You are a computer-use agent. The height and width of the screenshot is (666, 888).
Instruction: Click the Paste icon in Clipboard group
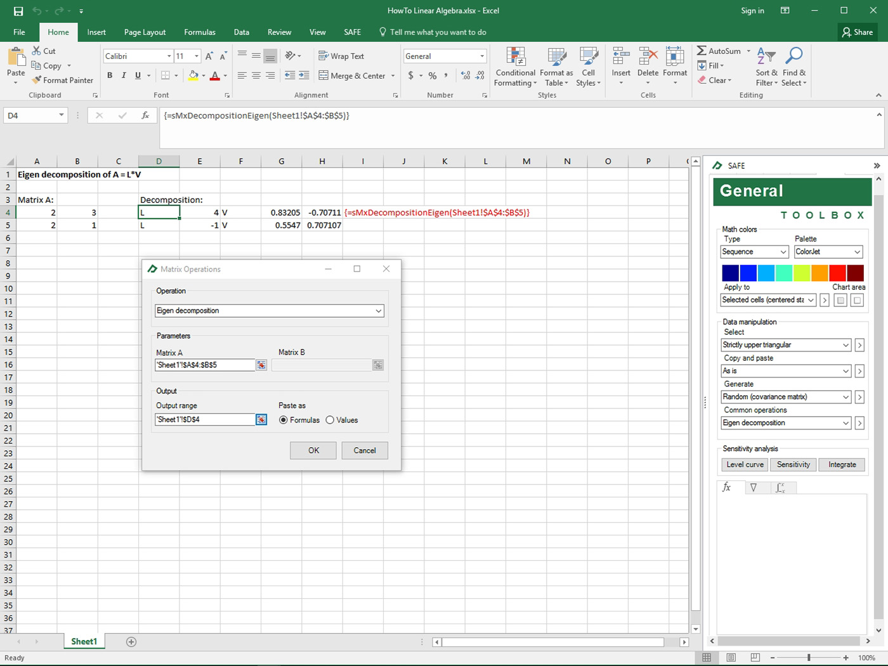pos(16,58)
